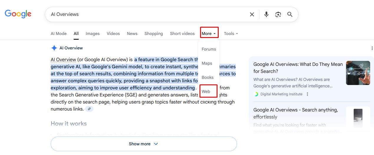Switch to Short videos tab
The height and width of the screenshot is (155, 374).
(x=182, y=34)
